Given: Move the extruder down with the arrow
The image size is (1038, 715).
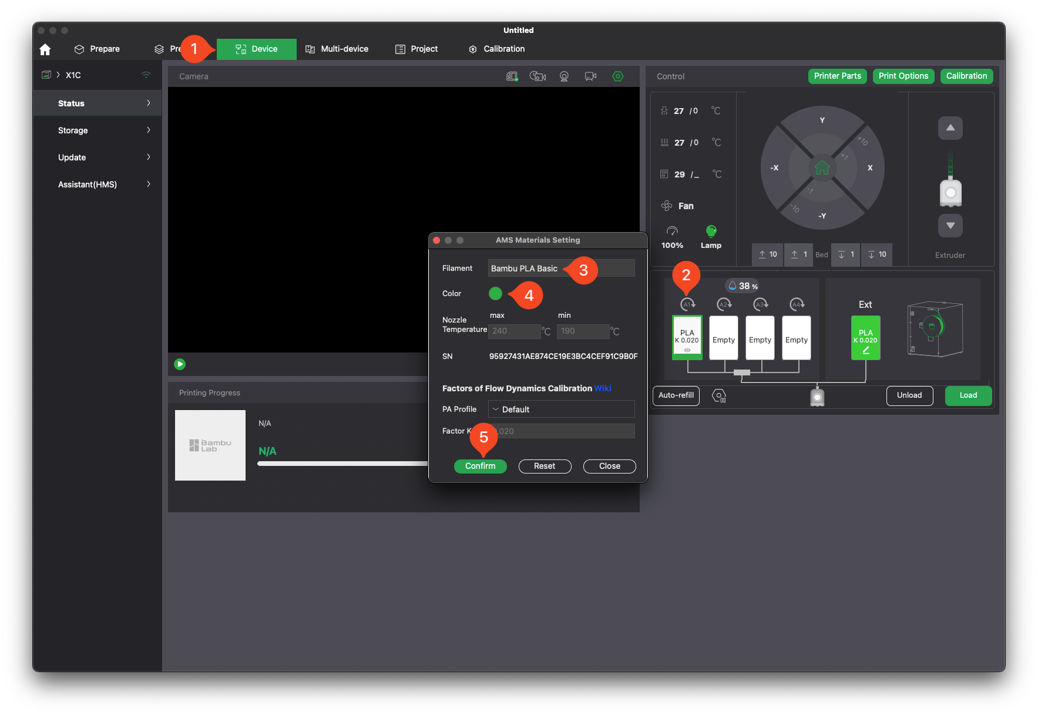Looking at the screenshot, I should pos(950,226).
